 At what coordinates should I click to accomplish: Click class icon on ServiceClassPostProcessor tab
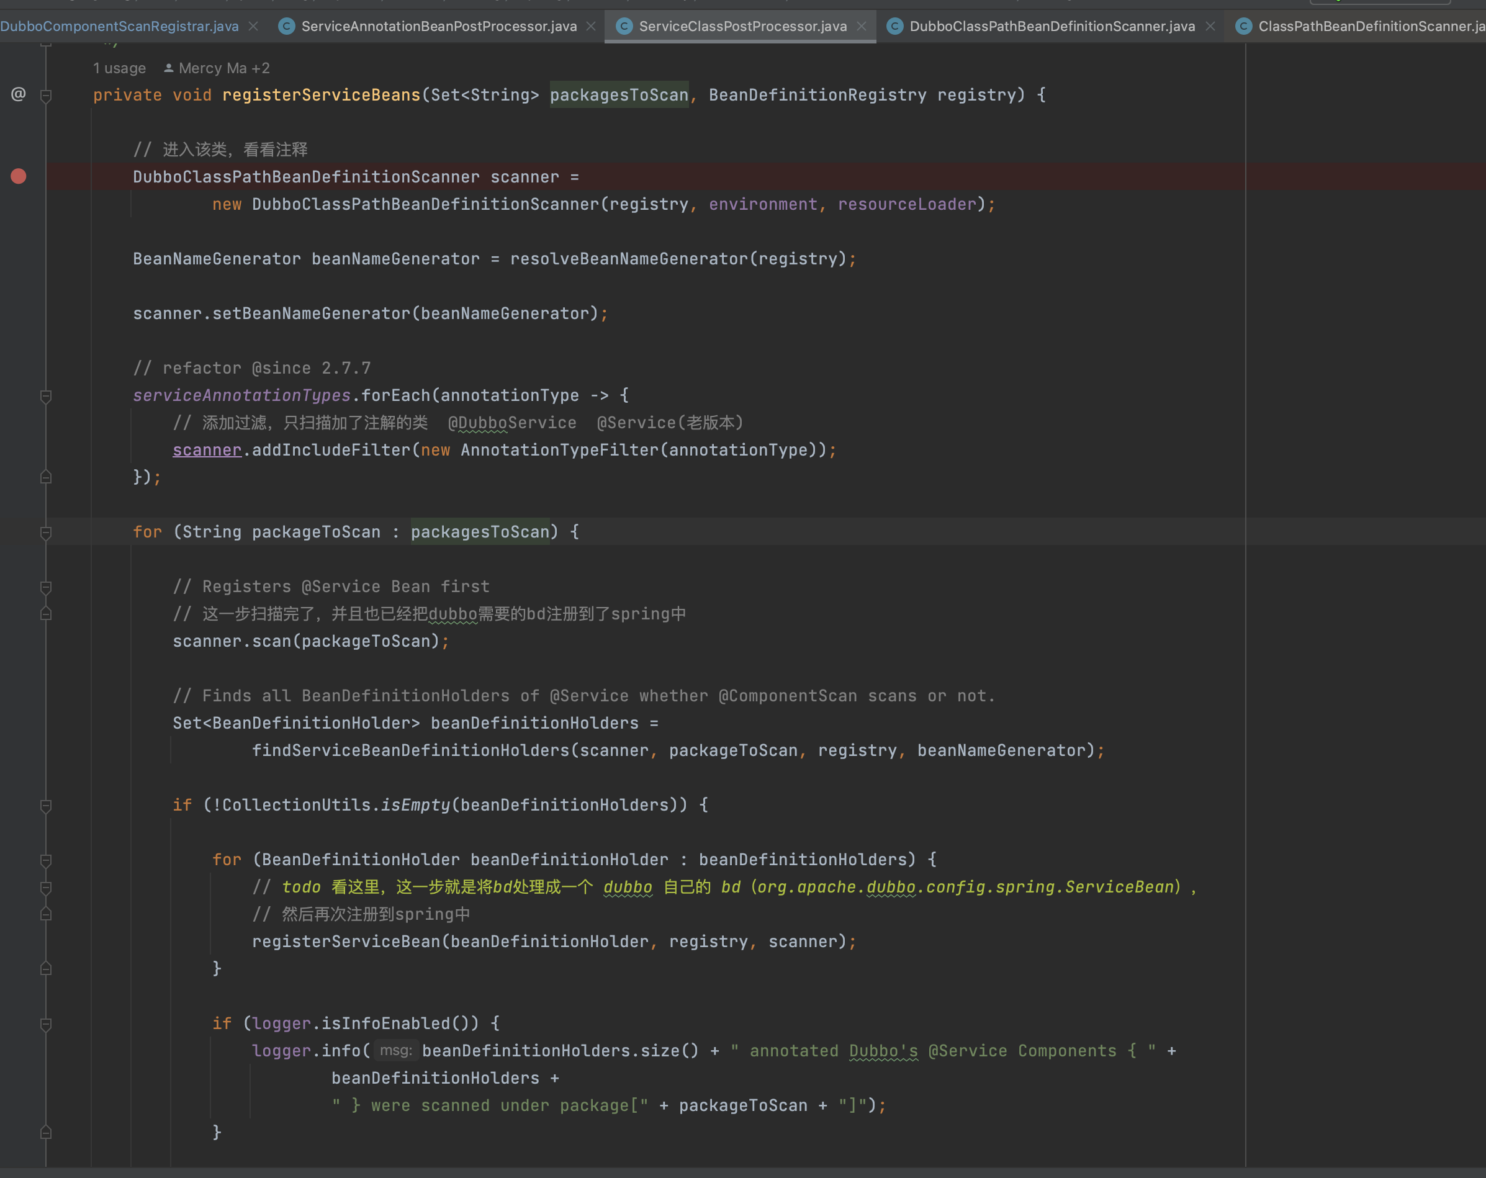pyautogui.click(x=624, y=26)
